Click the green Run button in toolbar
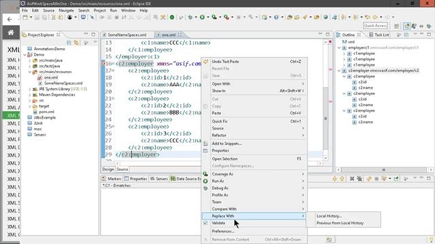435x244 pixels. coord(203,17)
